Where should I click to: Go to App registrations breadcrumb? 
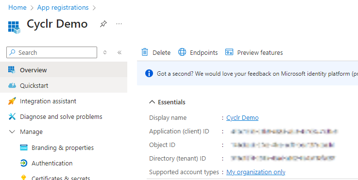point(63,8)
